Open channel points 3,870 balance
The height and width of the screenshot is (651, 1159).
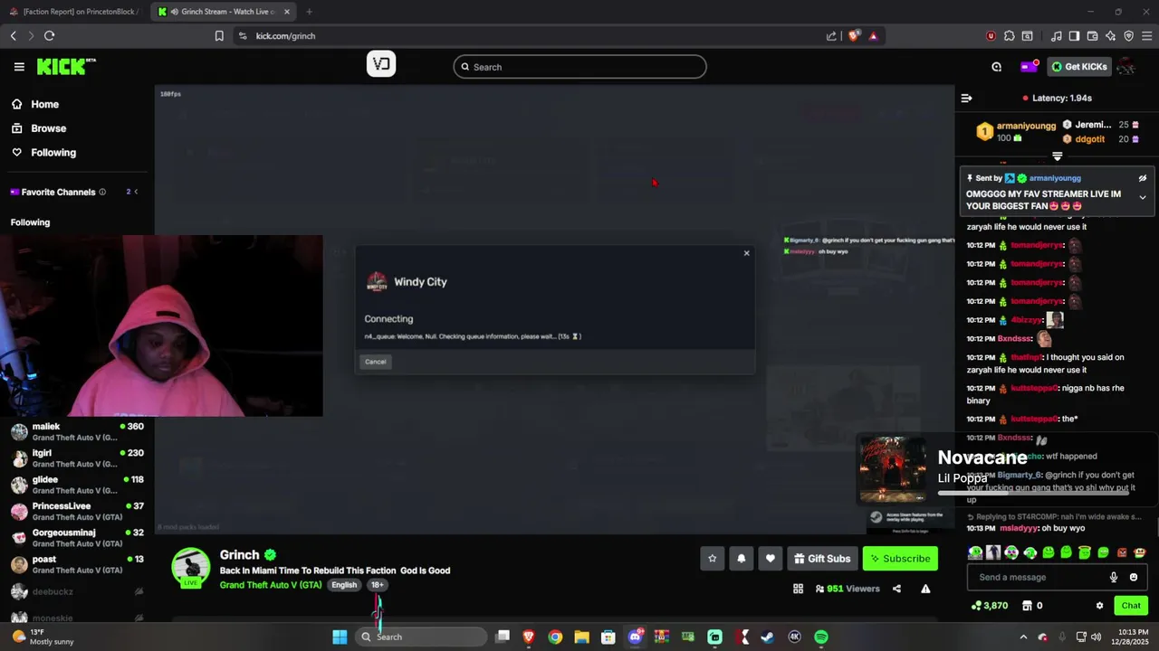coord(989,606)
